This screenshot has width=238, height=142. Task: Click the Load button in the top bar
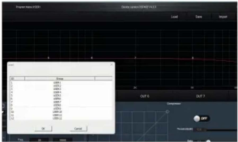[x=174, y=17]
